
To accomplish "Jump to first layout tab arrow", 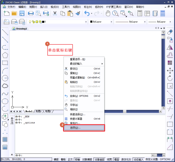I will click(11, 111).
